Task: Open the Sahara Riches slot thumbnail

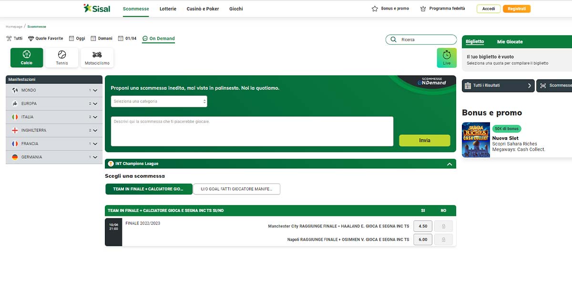Action: (476, 140)
